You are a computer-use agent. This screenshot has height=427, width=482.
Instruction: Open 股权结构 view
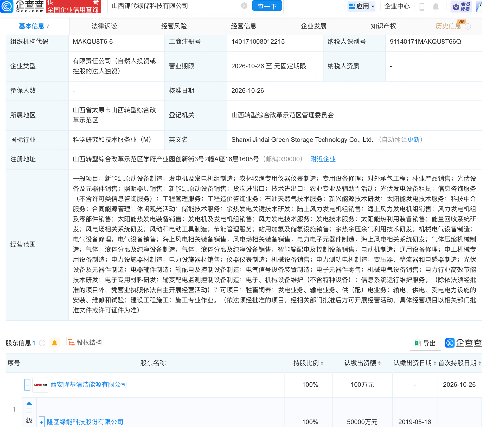(85, 342)
